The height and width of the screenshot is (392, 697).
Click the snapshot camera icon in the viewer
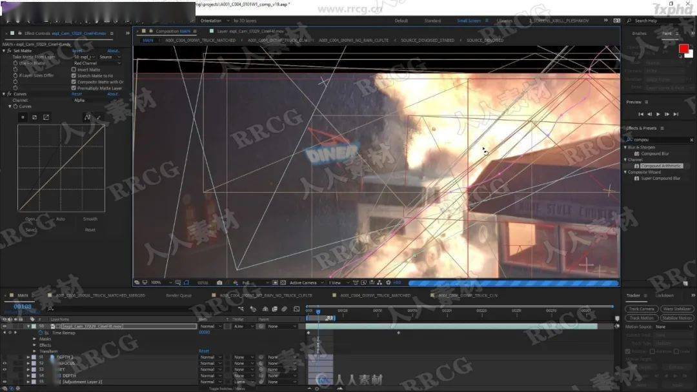pyautogui.click(x=219, y=282)
